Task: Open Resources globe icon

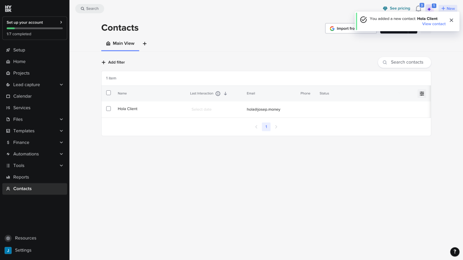Action: (8, 238)
